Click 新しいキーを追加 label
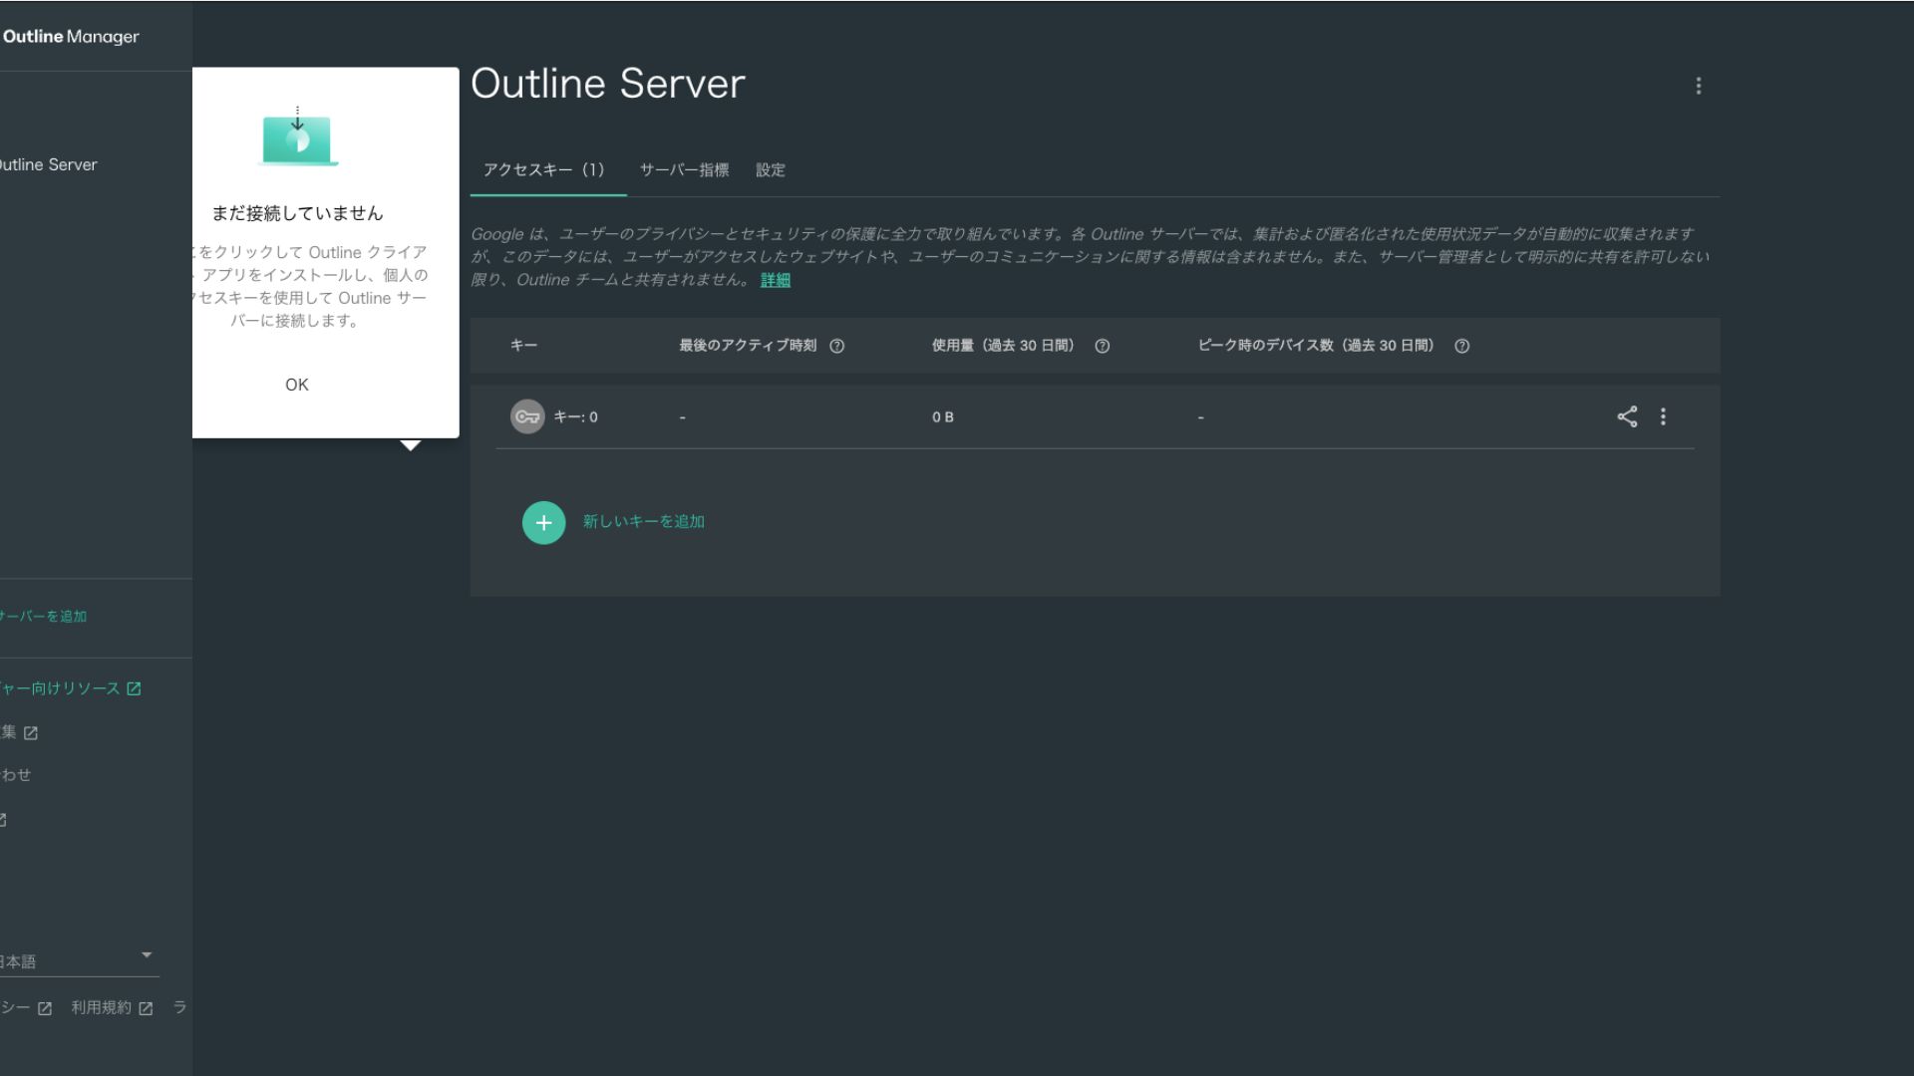 [643, 522]
